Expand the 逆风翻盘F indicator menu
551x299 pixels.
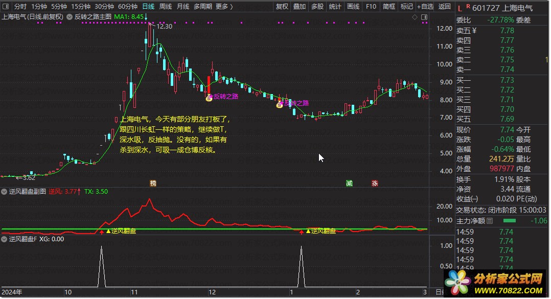(x=4, y=239)
